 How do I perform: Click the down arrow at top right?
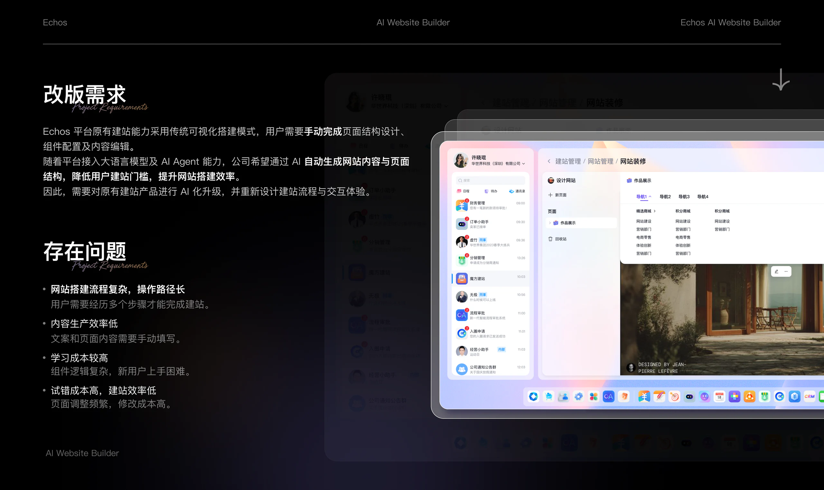click(x=781, y=79)
